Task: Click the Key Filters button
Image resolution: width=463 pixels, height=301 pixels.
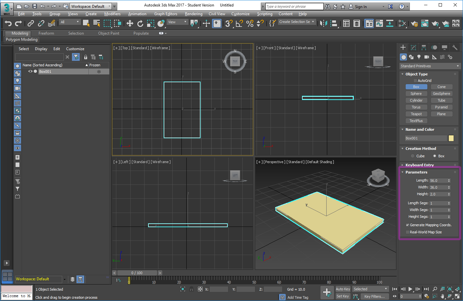Action: [375, 296]
